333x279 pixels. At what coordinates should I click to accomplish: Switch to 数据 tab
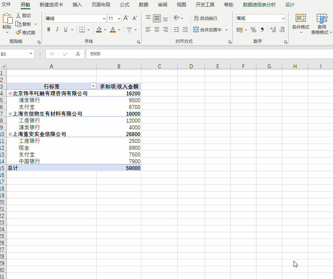coord(143,5)
